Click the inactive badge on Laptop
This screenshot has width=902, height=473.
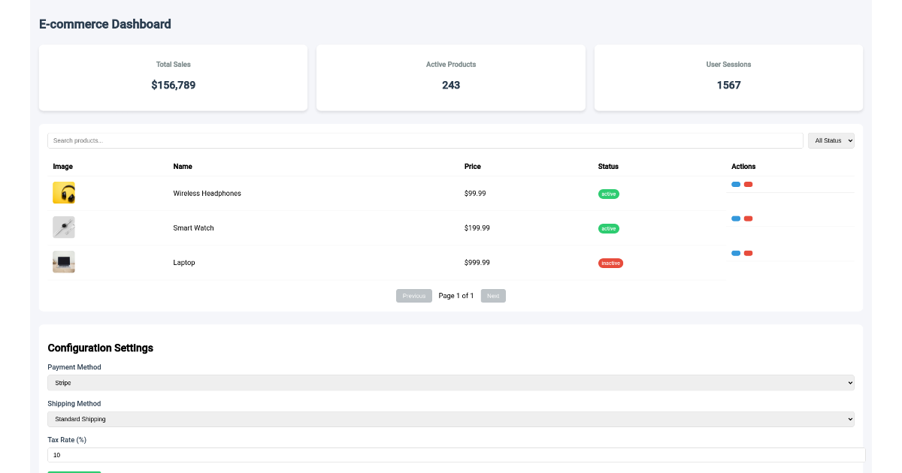[x=610, y=263]
